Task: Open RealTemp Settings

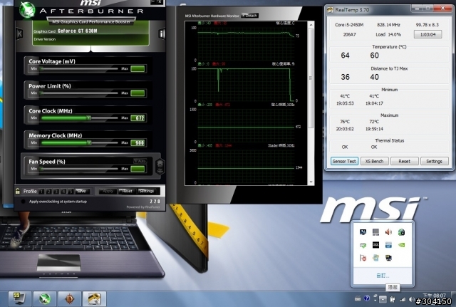Action: pyautogui.click(x=434, y=161)
